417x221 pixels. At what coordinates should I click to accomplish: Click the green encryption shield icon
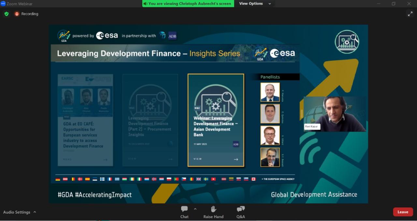pos(6,14)
